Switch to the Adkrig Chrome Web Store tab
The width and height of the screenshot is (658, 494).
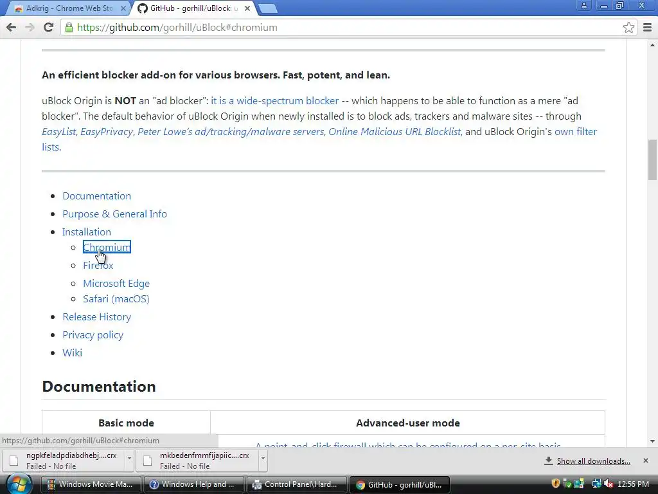(x=69, y=8)
